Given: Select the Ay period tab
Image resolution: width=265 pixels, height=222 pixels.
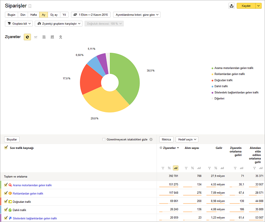Looking at the screenshot, I should pos(44,15).
